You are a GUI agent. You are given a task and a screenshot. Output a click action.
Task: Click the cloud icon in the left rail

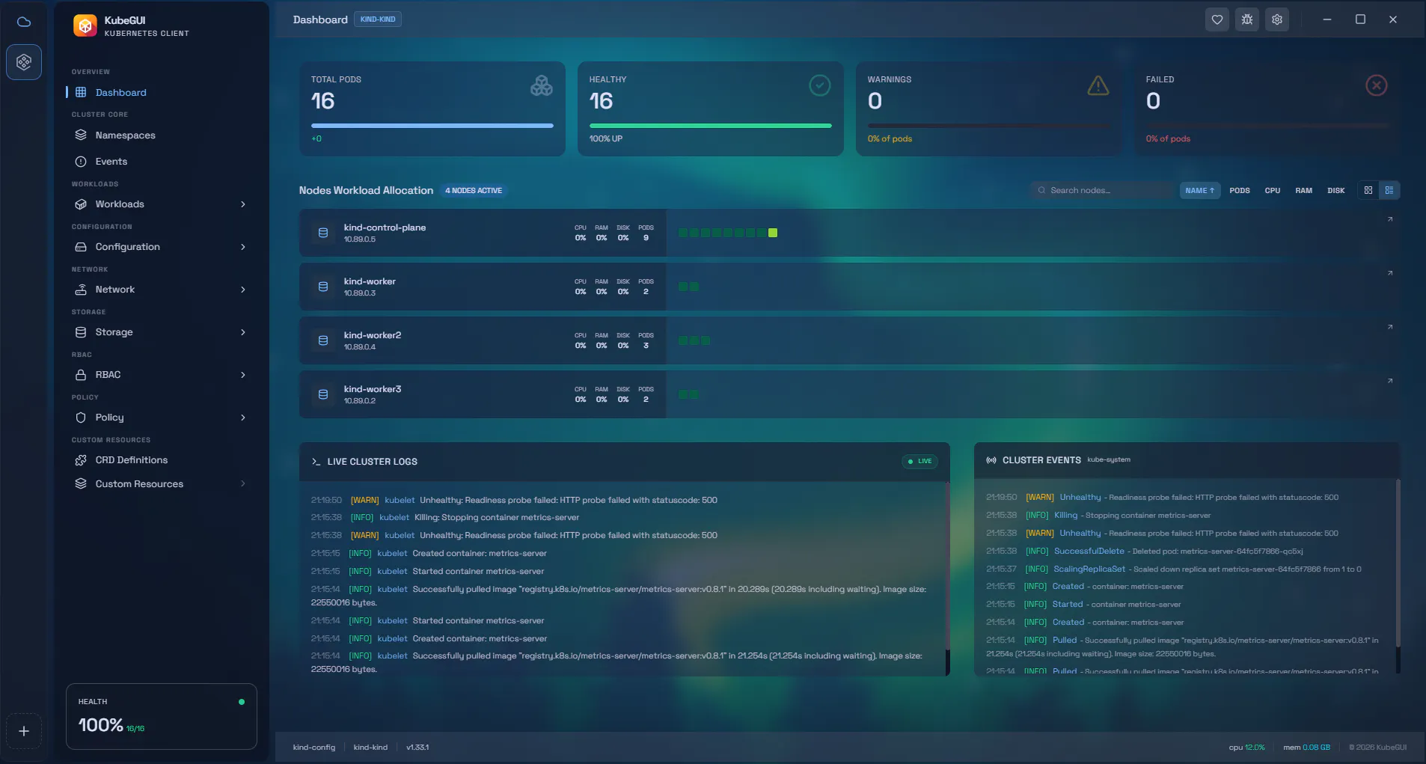(24, 22)
